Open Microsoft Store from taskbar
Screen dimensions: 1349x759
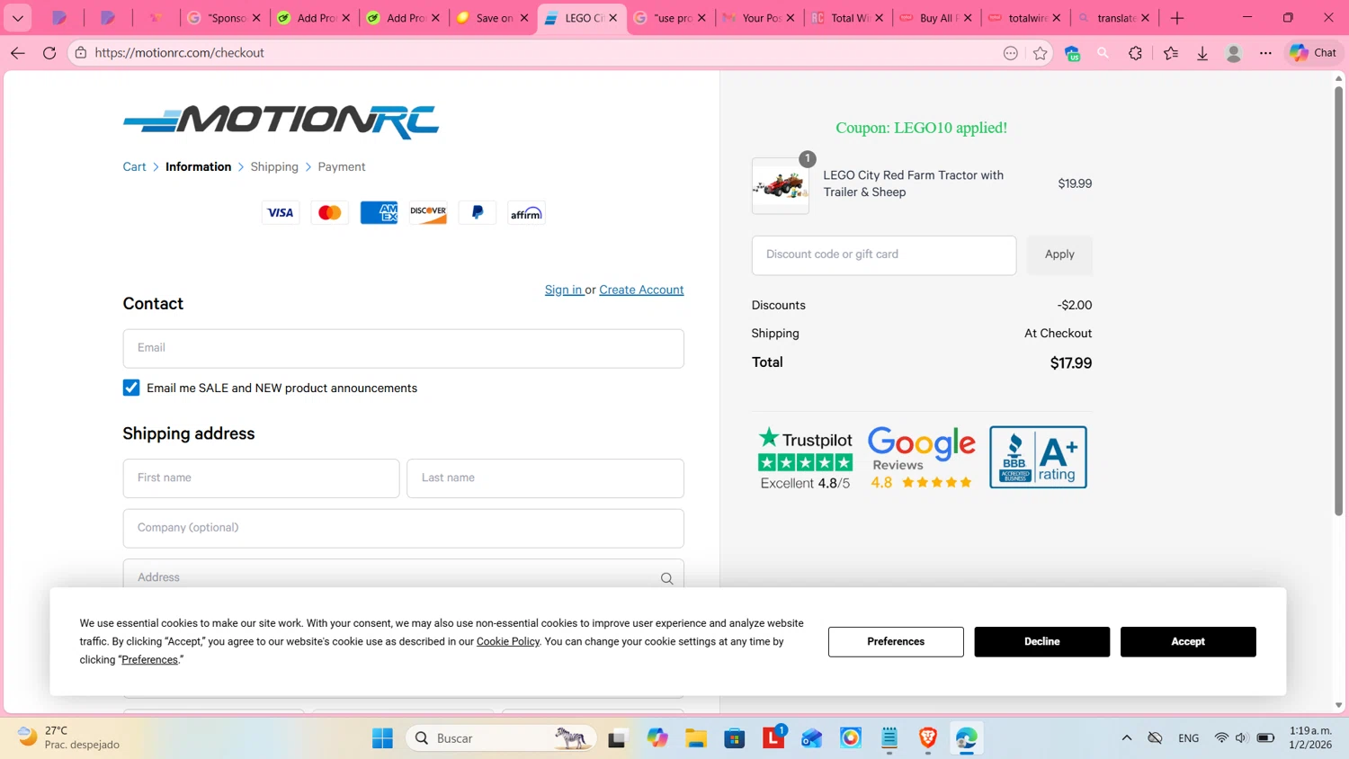point(735,738)
